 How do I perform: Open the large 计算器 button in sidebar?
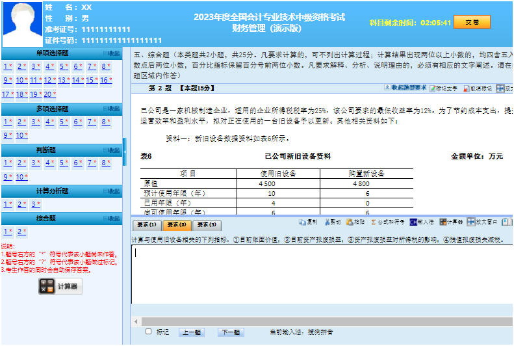pyautogui.click(x=60, y=286)
